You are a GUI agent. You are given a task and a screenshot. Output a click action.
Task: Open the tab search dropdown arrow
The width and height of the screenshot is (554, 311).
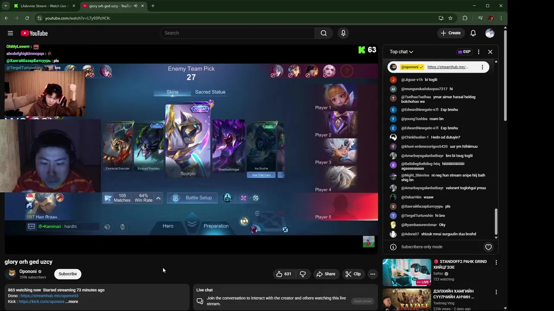[x=5, y=6]
